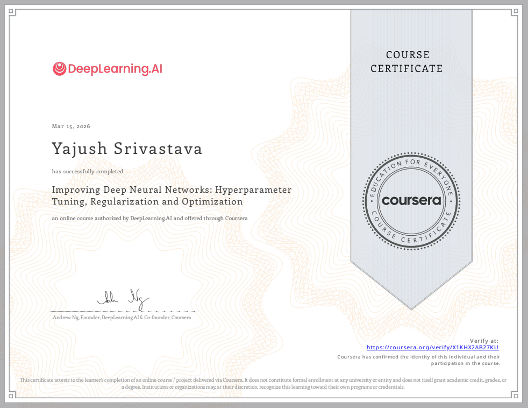
Task: Click the COURSE CERTIFICATE heading
Action: 407,62
